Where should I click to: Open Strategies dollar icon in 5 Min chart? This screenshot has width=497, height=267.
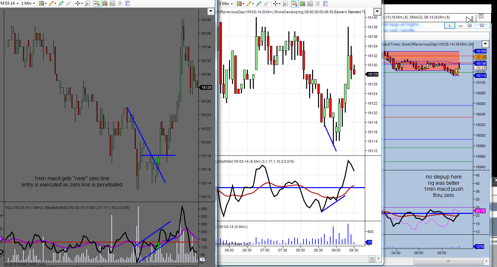317,3
